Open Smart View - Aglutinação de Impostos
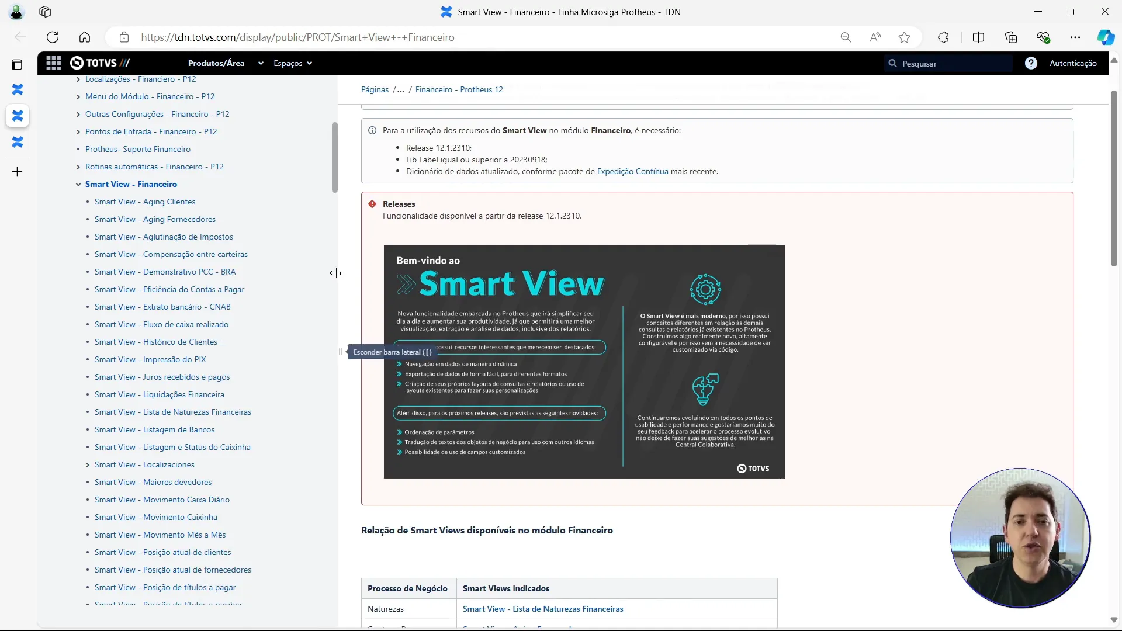The width and height of the screenshot is (1122, 631). pyautogui.click(x=164, y=237)
